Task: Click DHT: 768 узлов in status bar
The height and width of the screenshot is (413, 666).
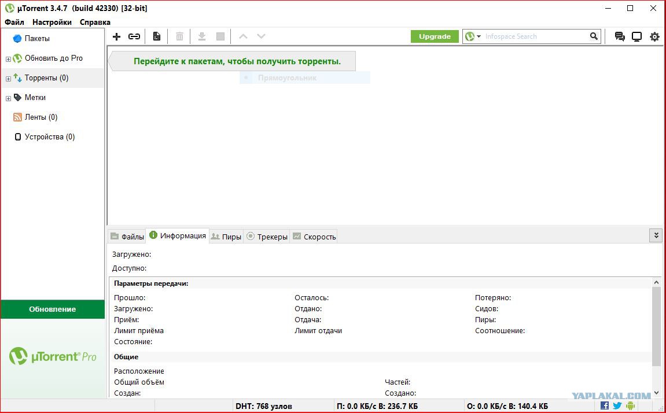Action: point(264,406)
